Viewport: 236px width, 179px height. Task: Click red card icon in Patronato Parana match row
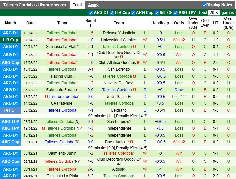[x=134, y=90]
